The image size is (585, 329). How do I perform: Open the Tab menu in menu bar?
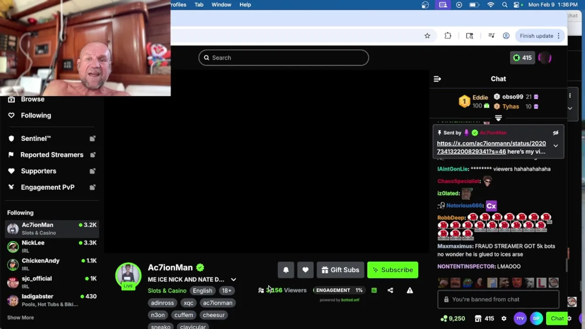tap(199, 5)
